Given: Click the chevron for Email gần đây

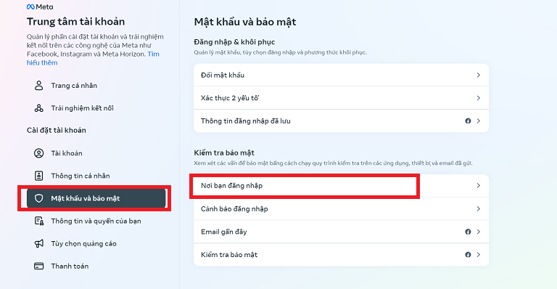Looking at the screenshot, I should click(x=479, y=232).
